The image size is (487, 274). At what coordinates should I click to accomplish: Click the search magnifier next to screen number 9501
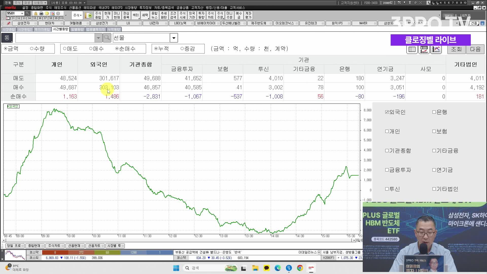(x=27, y=13)
